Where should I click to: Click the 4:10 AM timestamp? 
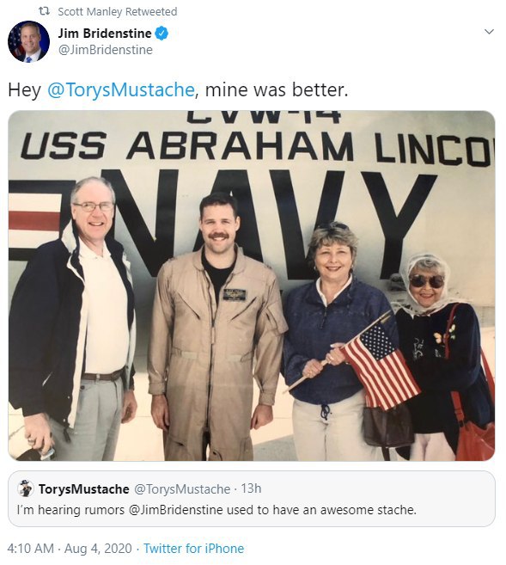click(30, 549)
